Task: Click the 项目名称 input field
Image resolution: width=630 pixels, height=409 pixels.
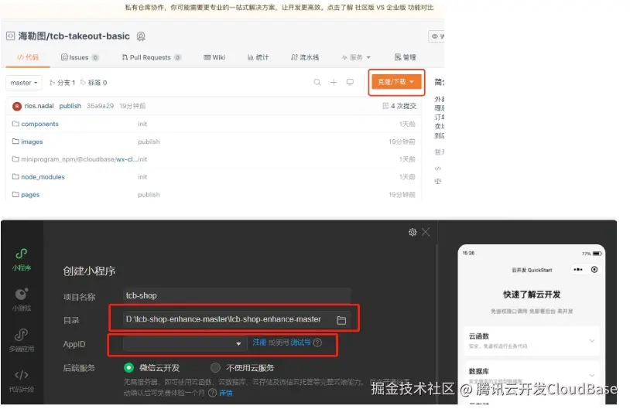Action: click(x=237, y=296)
